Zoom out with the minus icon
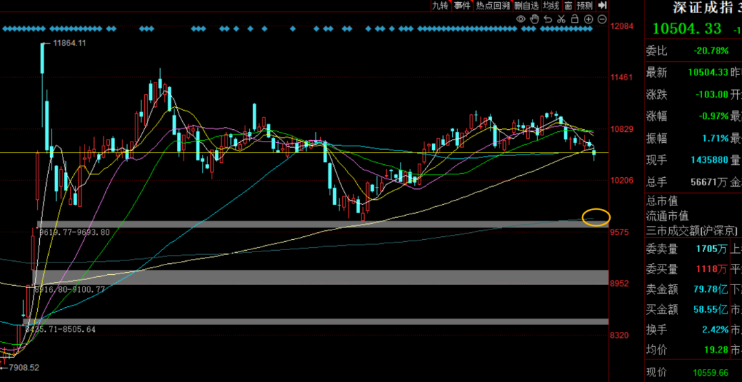The image size is (742, 382). pos(602,19)
